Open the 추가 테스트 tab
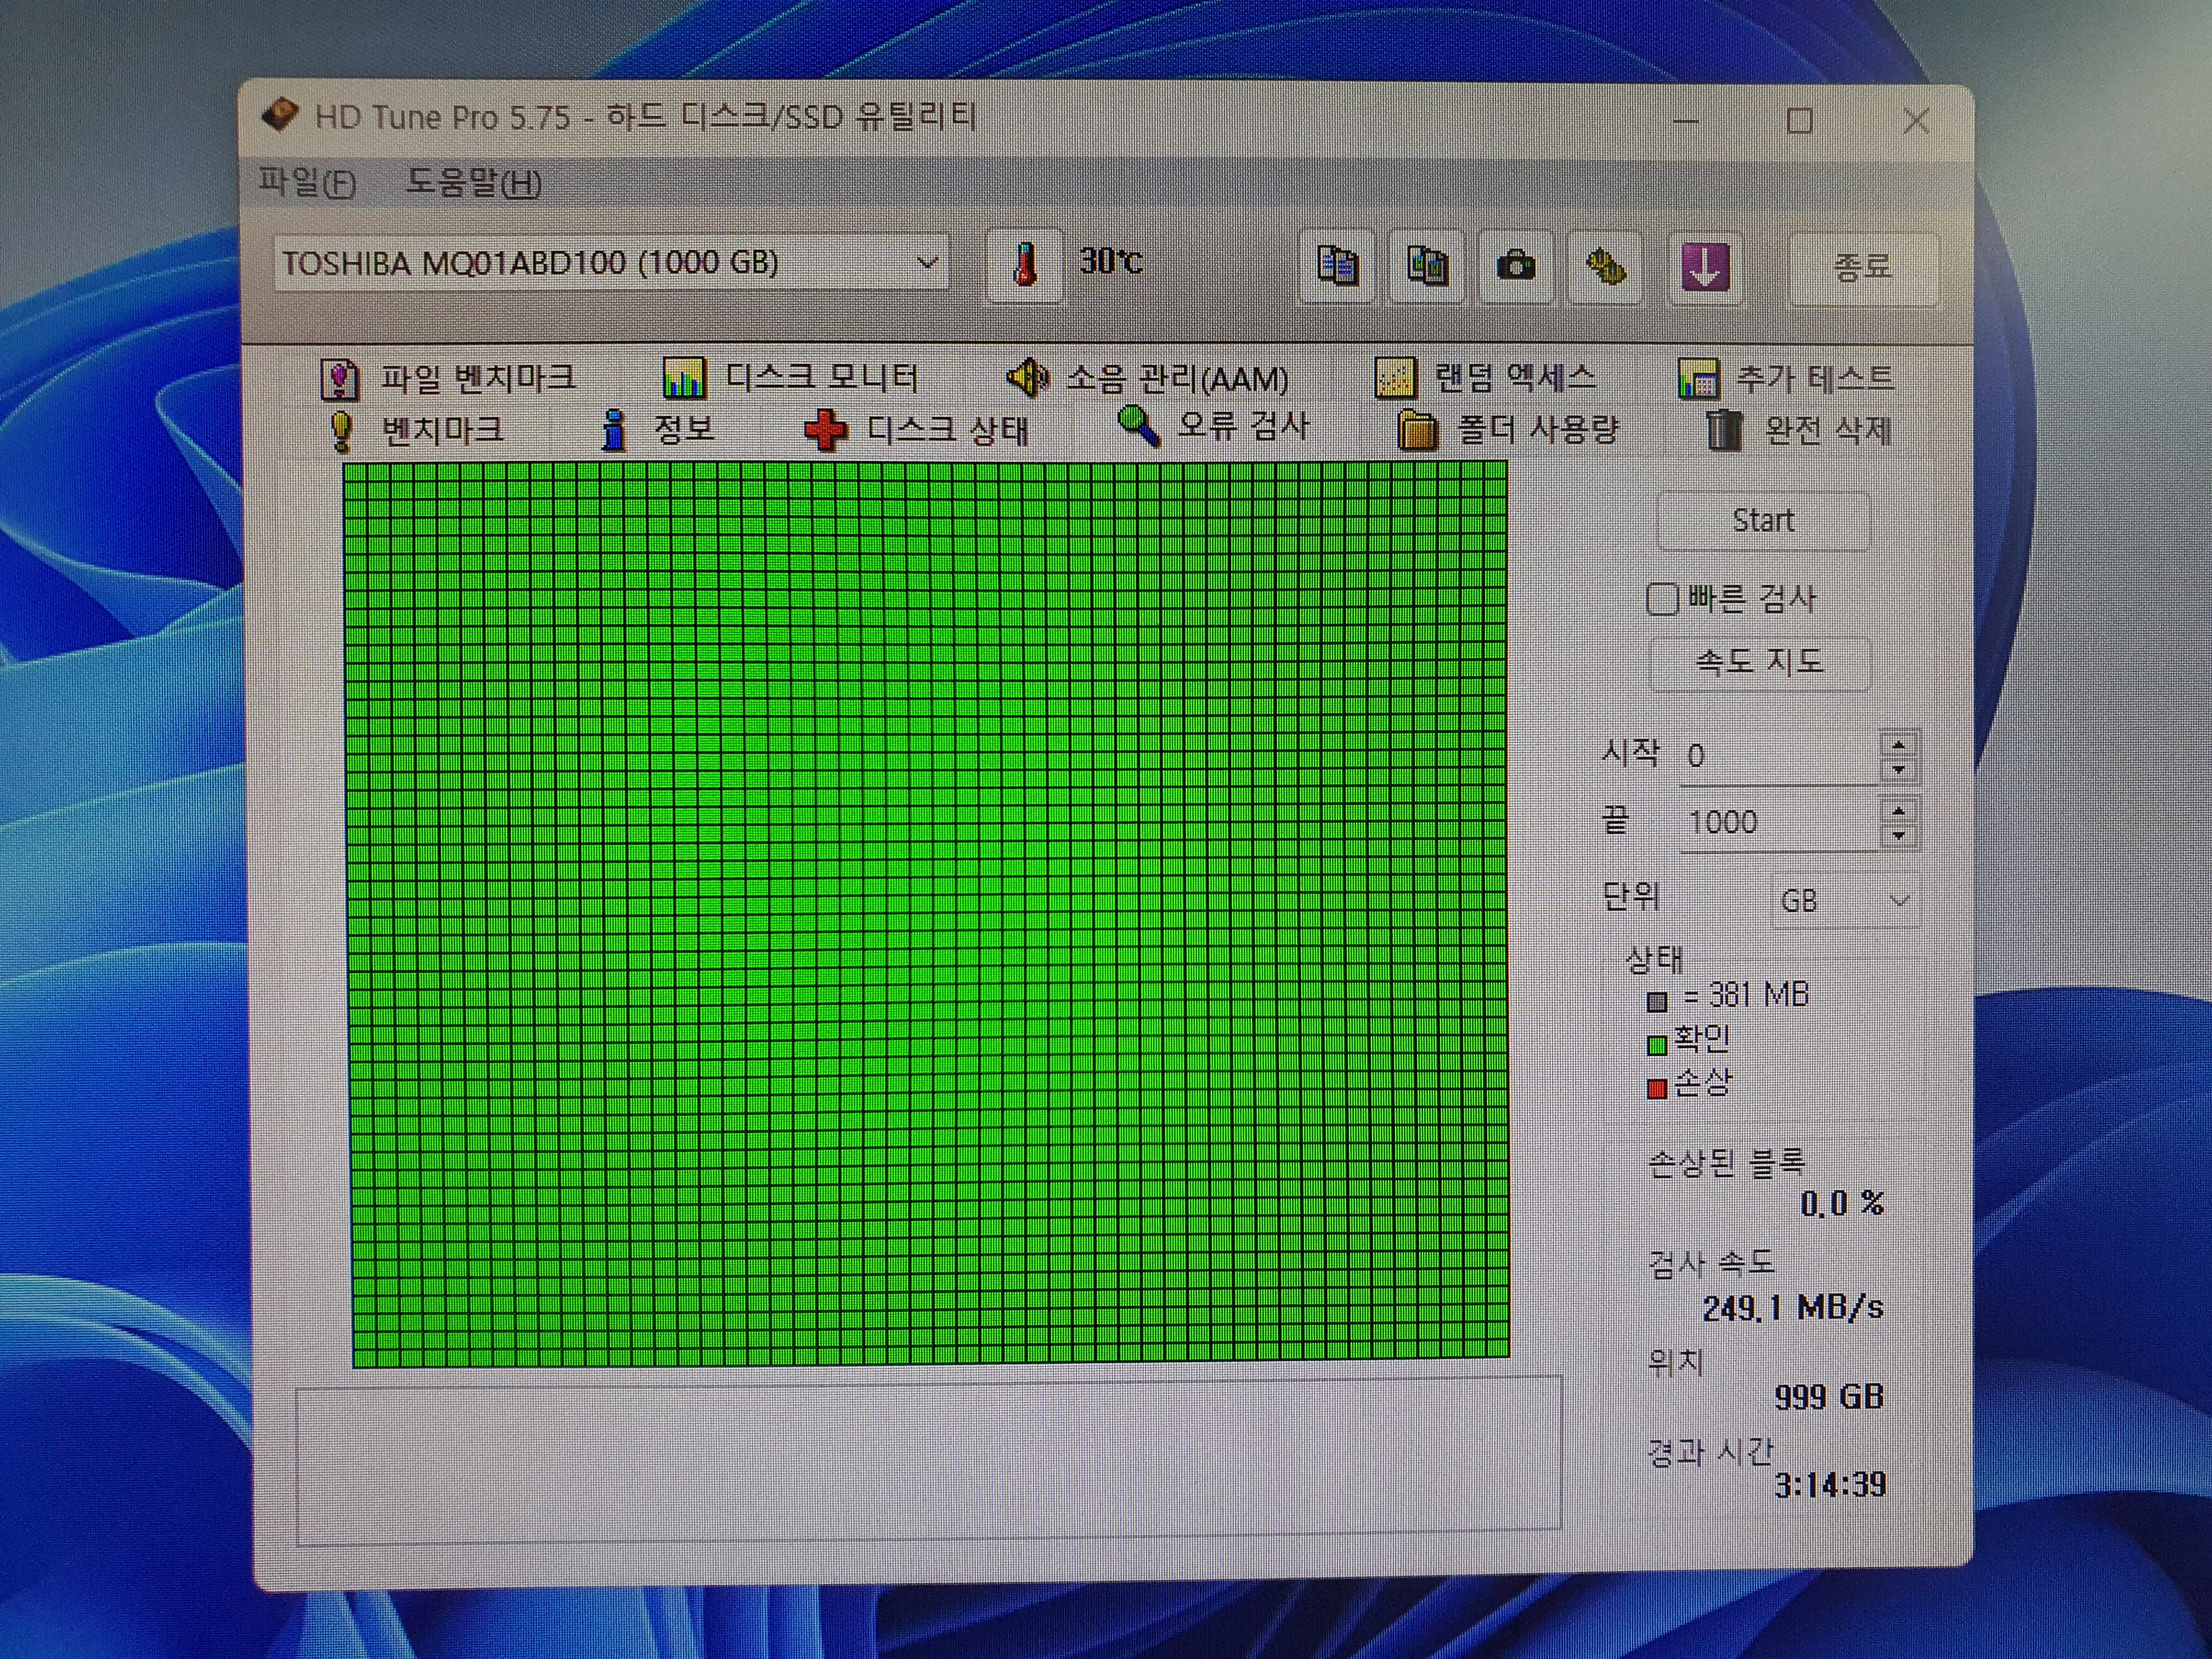 (1786, 379)
